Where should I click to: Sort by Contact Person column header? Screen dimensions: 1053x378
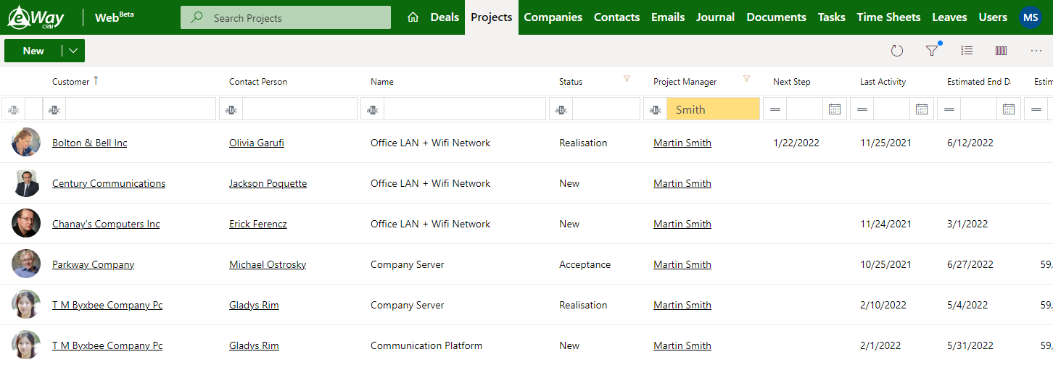click(x=258, y=82)
